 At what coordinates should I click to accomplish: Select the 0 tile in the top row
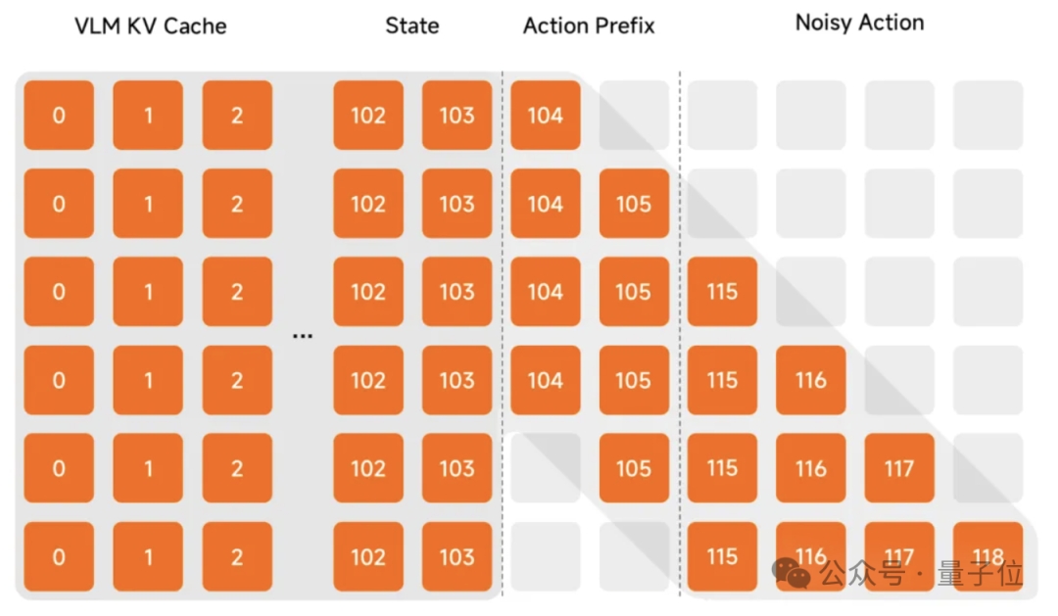click(59, 116)
